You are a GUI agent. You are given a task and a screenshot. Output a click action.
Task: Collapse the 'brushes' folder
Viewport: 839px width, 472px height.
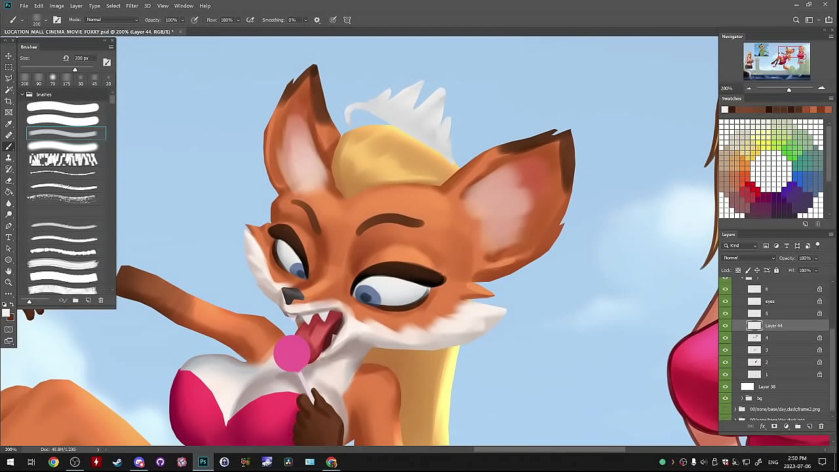(22, 94)
